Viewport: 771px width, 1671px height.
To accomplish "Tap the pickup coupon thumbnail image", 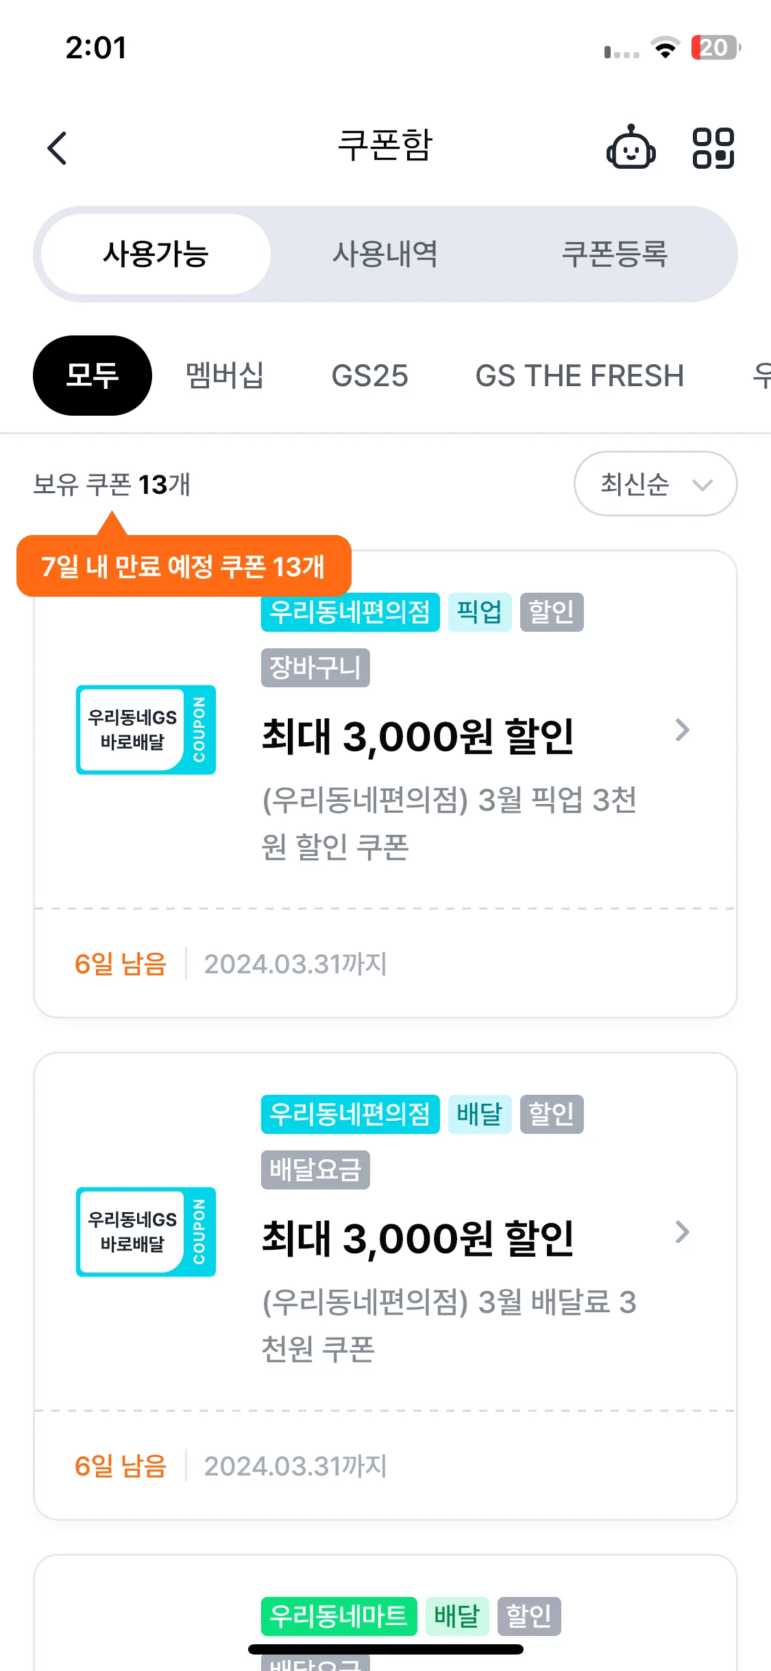I will (146, 729).
